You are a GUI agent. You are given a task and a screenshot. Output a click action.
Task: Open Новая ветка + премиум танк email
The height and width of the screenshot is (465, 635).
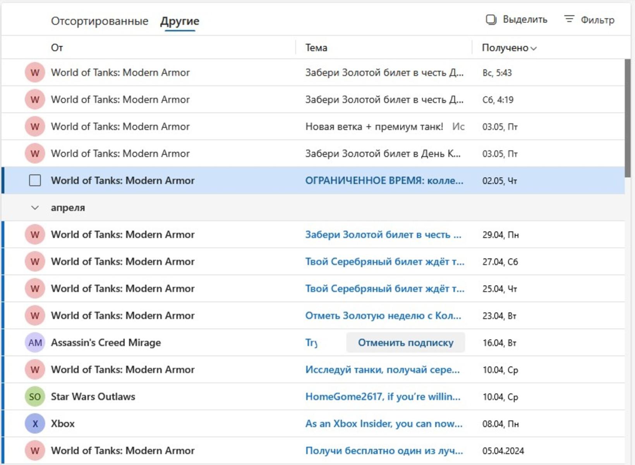point(374,127)
